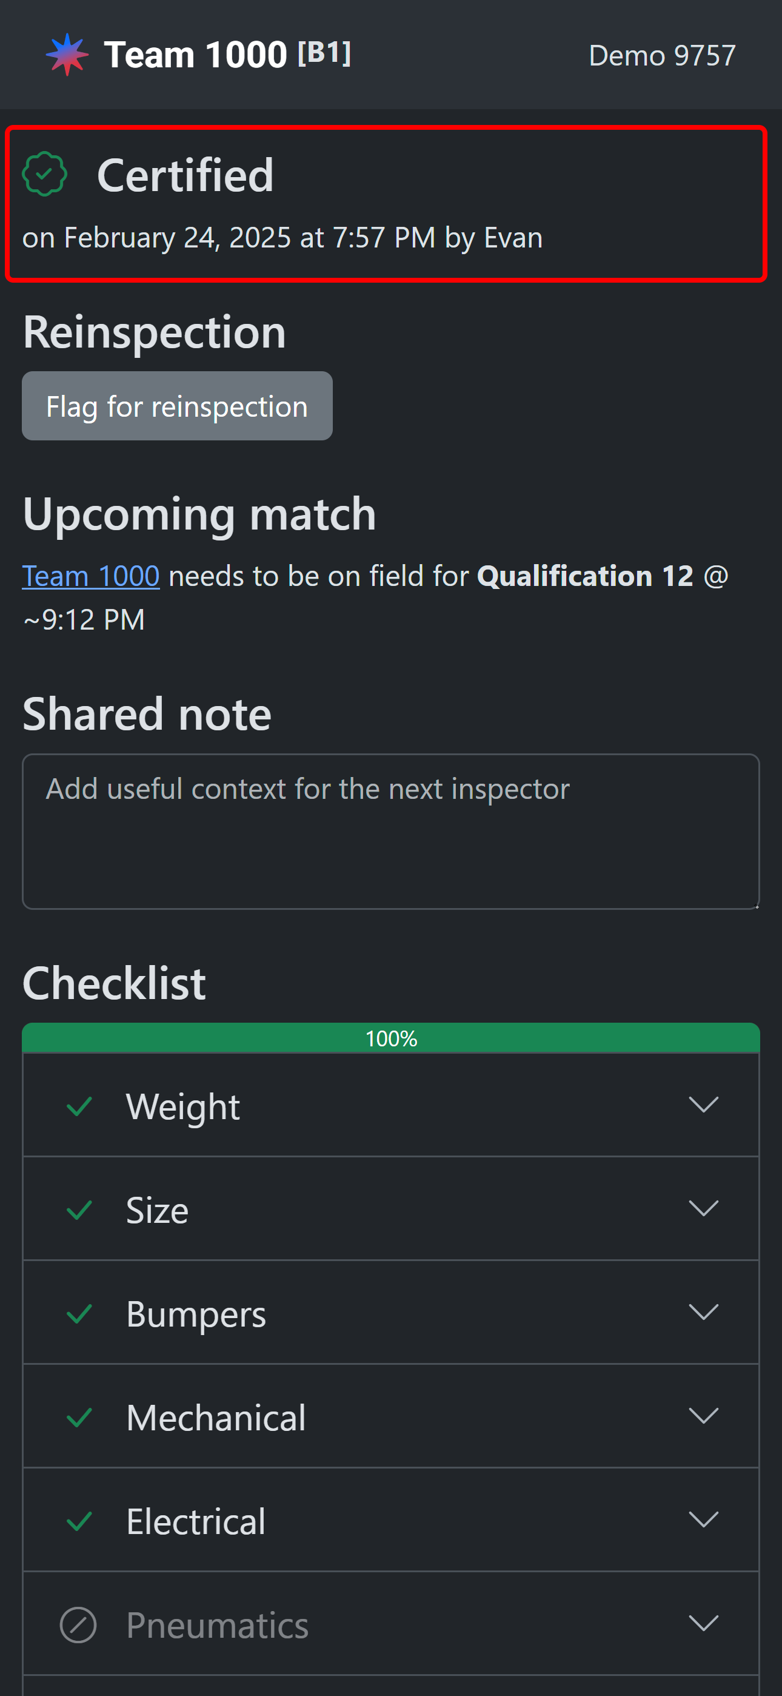Image resolution: width=782 pixels, height=1696 pixels.
Task: Expand the Weight checklist section
Action: [x=703, y=1105]
